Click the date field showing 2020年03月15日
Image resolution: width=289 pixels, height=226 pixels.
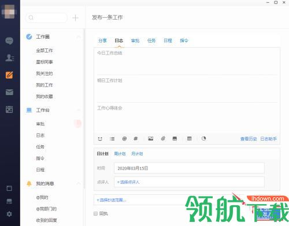click(189, 168)
